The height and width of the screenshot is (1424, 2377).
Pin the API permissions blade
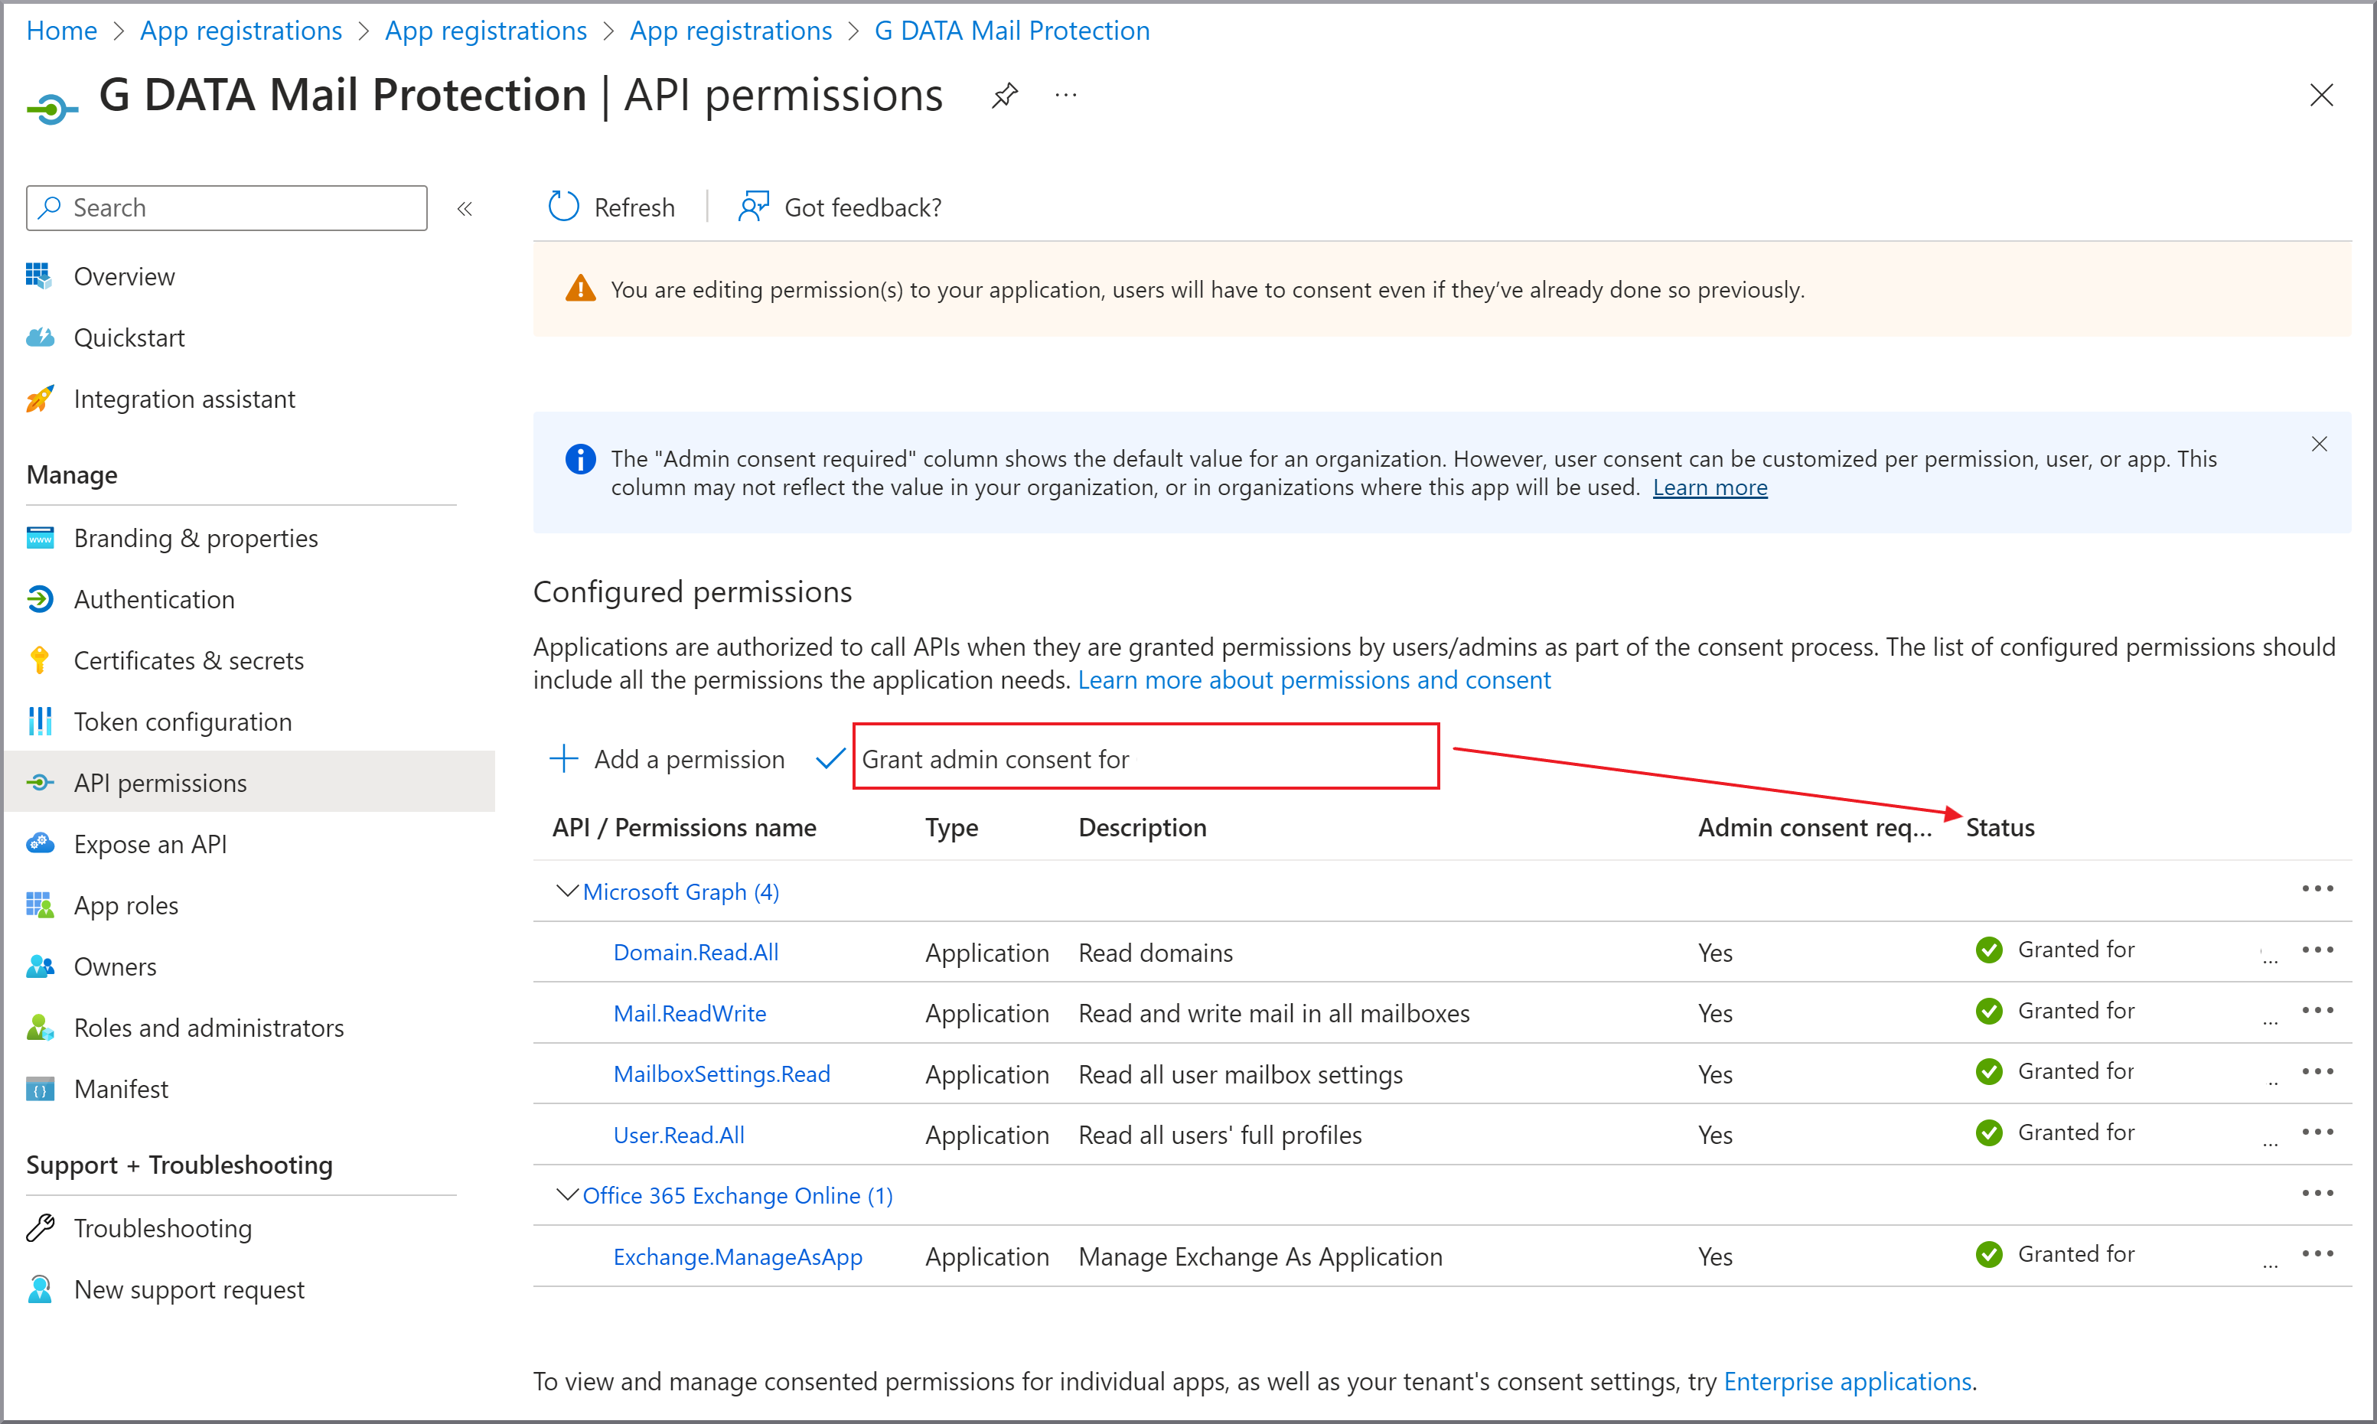(x=1004, y=95)
